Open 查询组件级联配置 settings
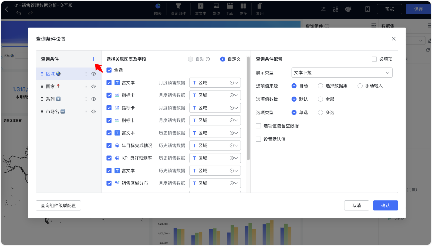This screenshot has width=432, height=246. (x=58, y=206)
